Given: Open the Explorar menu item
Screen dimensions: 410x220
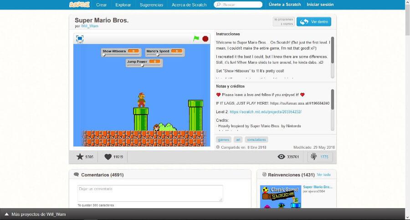Looking at the screenshot, I should 123,5.
